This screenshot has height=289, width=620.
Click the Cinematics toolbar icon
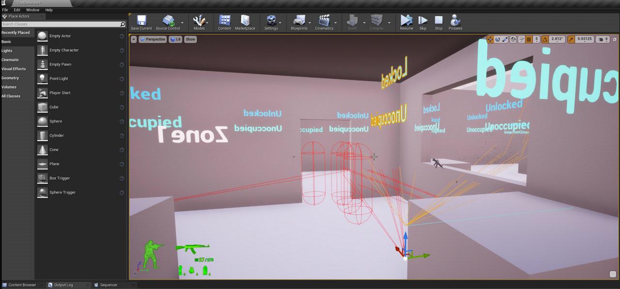coord(324,21)
